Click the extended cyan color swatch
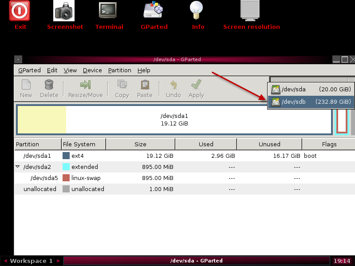 pyautogui.click(x=66, y=167)
